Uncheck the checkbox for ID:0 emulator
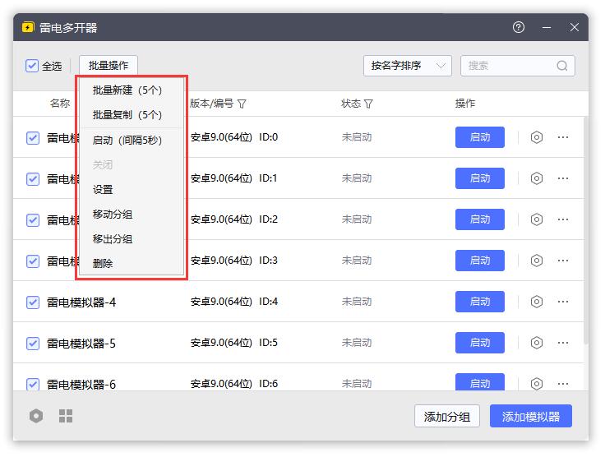Viewport: 605px width, 457px height. click(33, 138)
